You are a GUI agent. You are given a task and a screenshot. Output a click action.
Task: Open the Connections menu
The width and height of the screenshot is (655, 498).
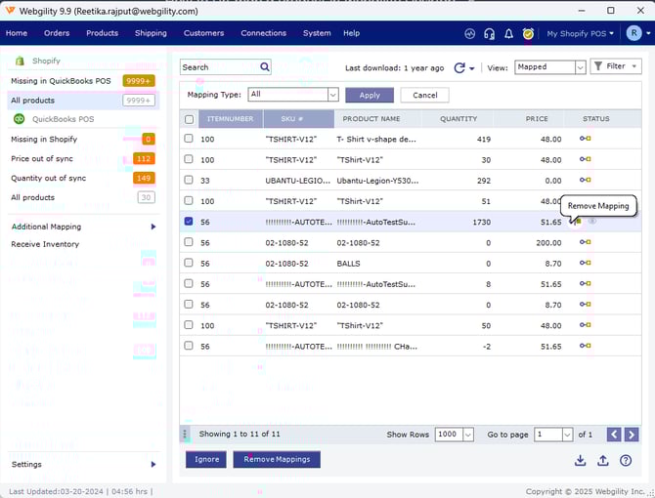263,33
